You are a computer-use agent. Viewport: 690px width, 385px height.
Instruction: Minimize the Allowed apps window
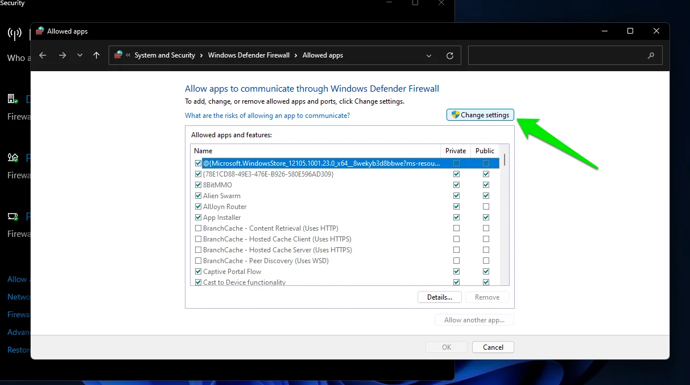[604, 31]
